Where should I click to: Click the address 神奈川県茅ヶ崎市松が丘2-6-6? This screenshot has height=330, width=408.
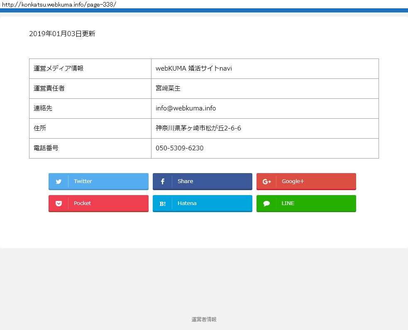click(x=198, y=128)
